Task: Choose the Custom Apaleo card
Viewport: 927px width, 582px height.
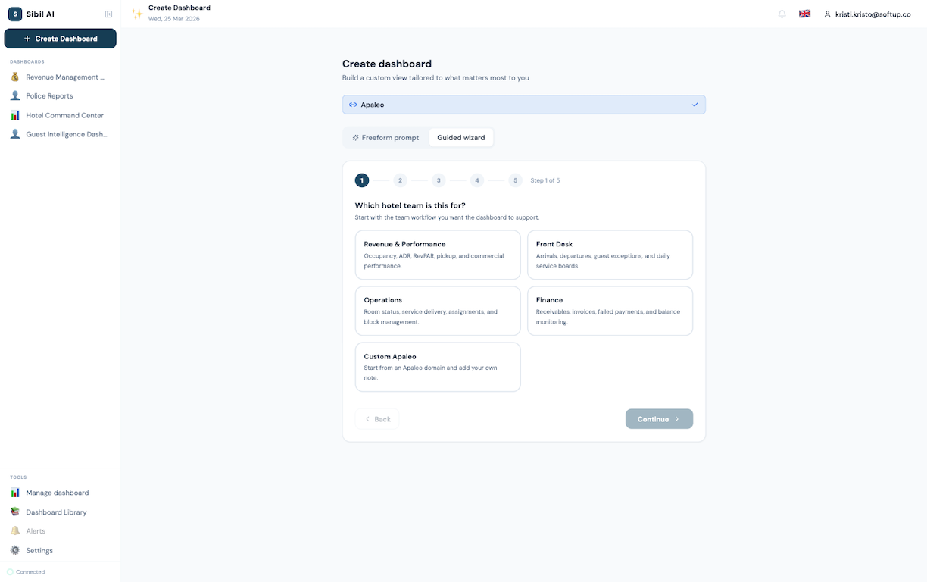Action: [x=438, y=367]
